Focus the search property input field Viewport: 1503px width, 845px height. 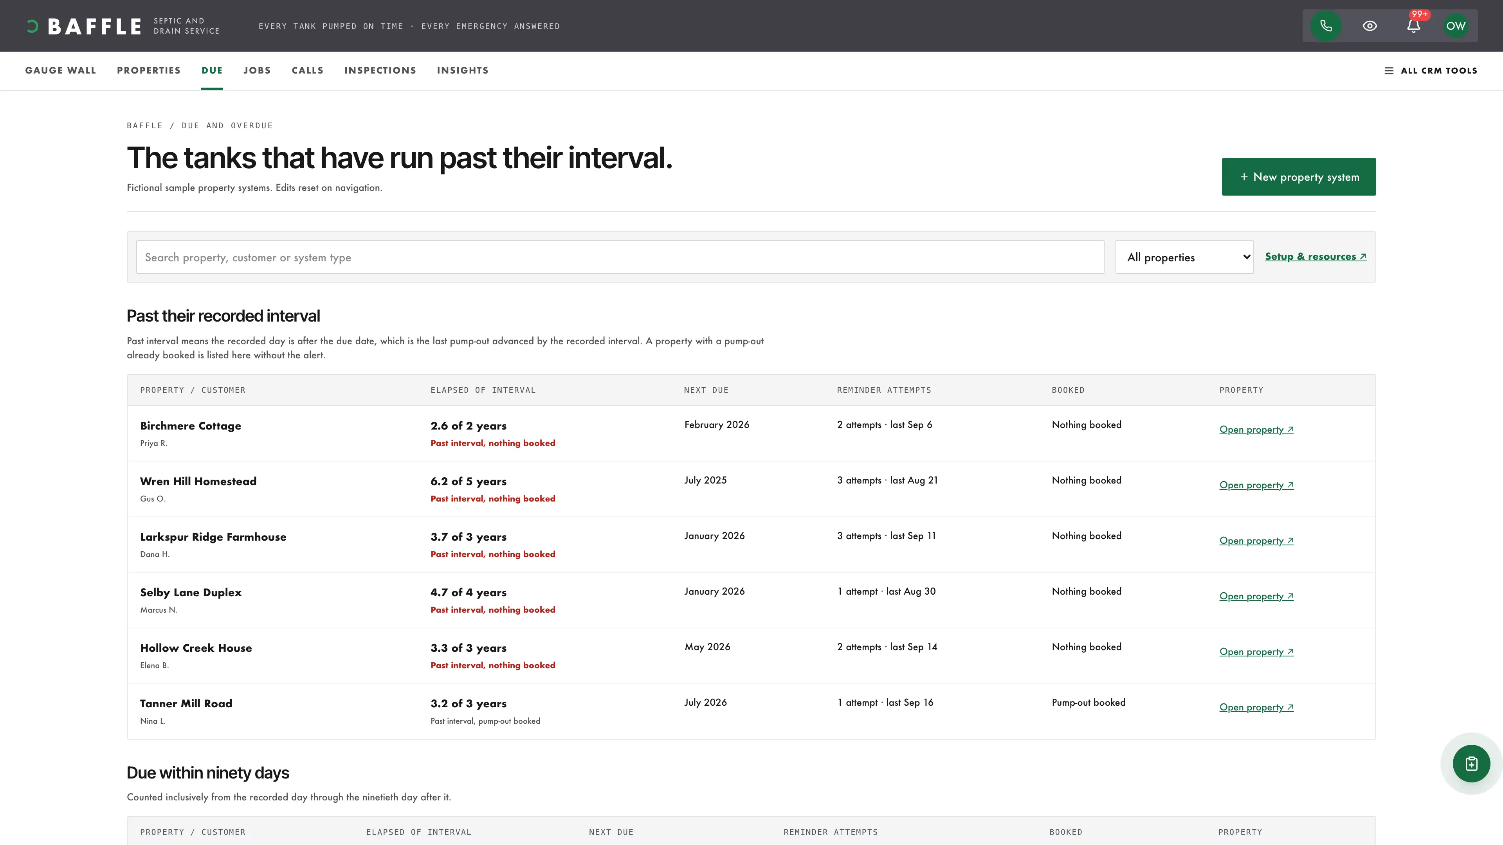point(620,257)
